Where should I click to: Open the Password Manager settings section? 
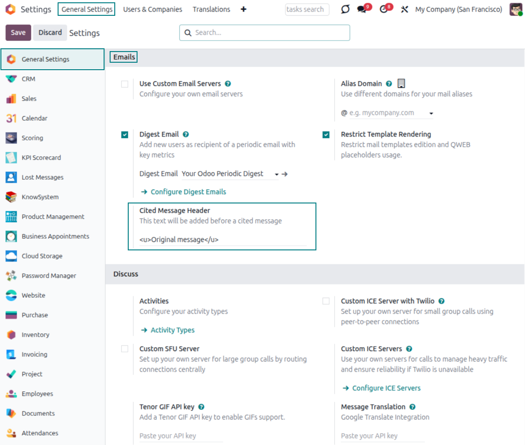(x=49, y=275)
